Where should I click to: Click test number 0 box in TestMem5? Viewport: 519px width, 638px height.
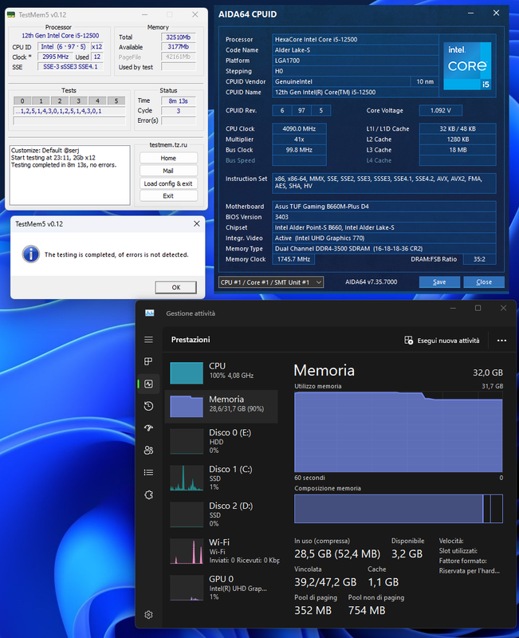click(22, 101)
